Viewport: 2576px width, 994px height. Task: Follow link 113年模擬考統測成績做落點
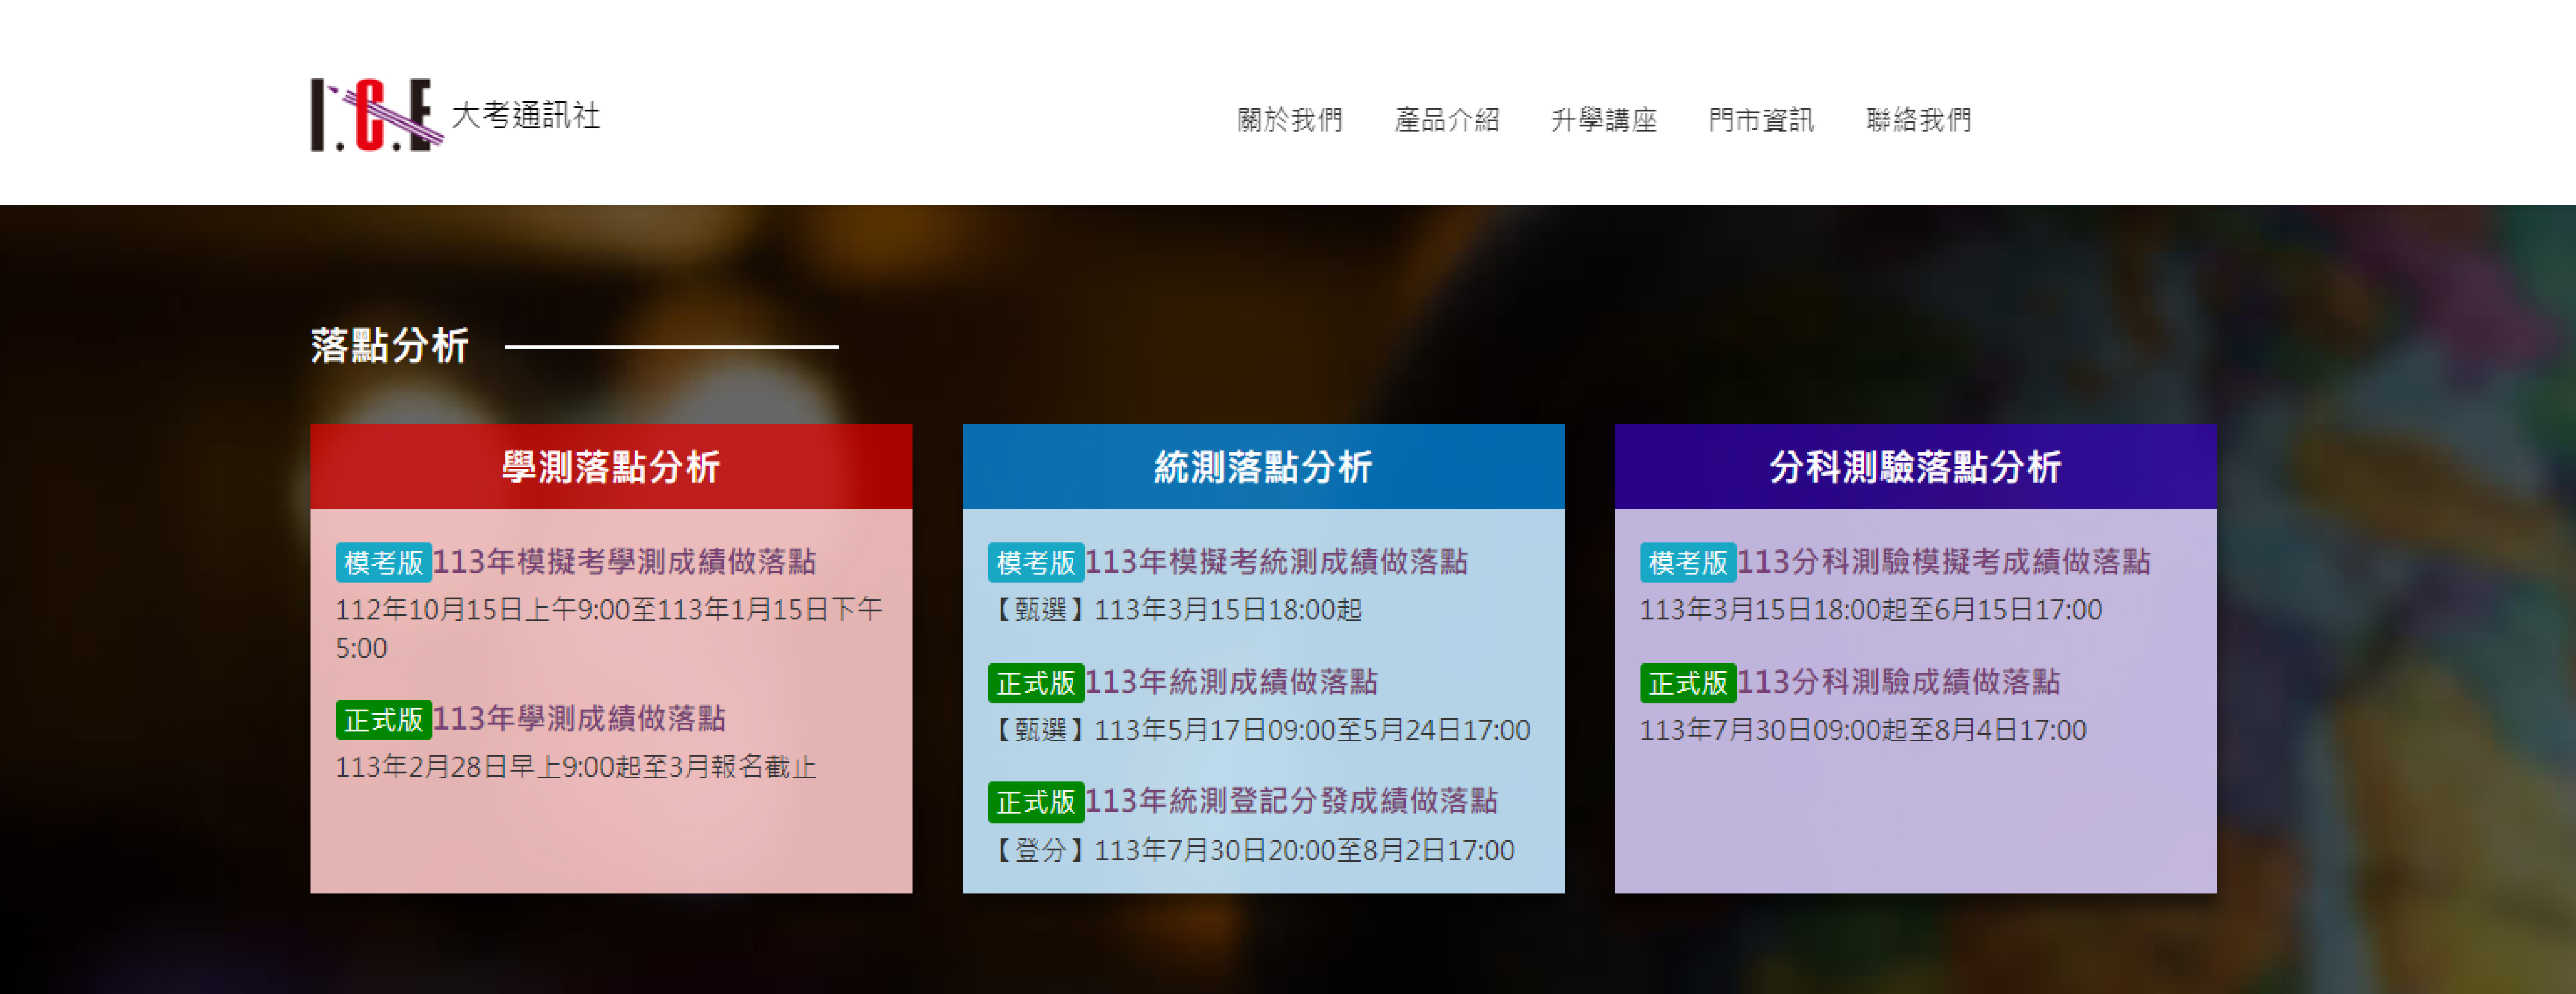pos(1277,561)
